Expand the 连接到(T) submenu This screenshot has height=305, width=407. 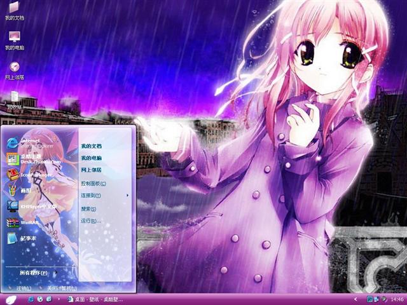[105, 195]
